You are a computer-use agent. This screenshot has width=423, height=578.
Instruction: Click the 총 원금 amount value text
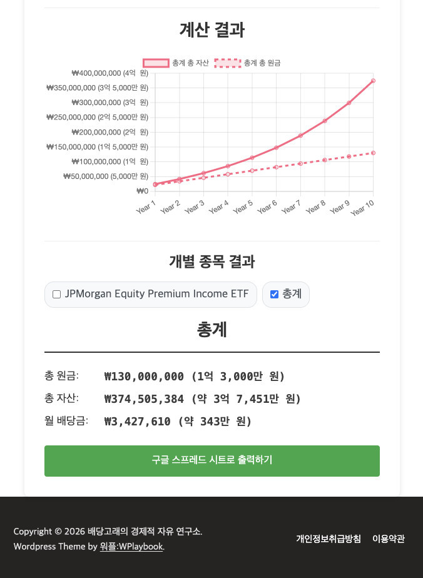(194, 377)
